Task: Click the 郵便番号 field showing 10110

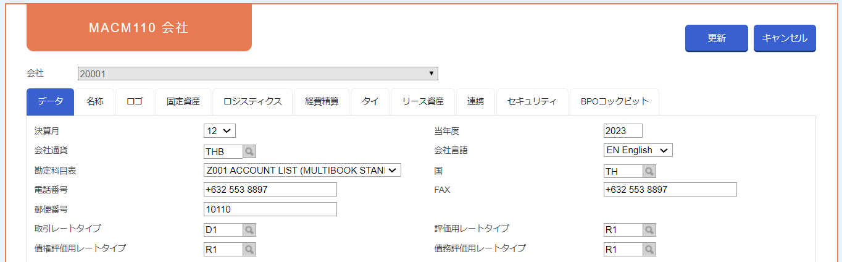Action: pos(270,209)
